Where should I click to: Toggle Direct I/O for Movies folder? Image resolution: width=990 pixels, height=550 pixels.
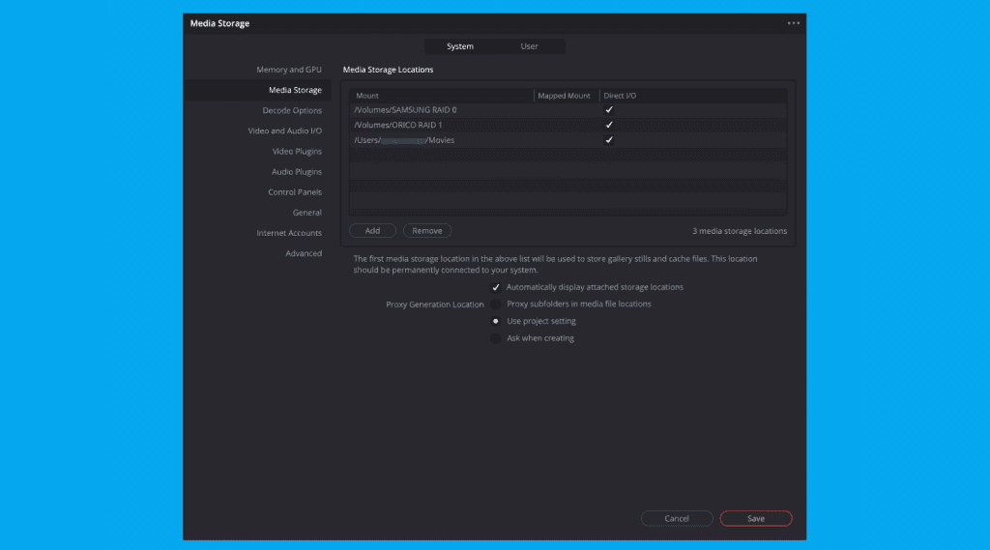[609, 140]
